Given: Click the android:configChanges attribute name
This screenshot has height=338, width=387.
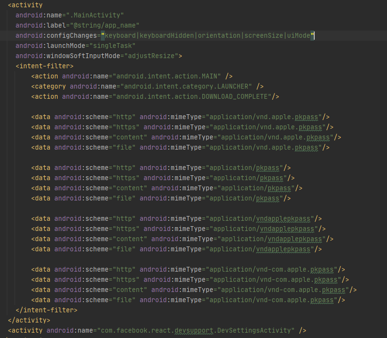Looking at the screenshot, I should point(56,35).
